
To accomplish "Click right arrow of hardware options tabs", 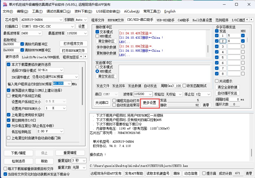I will coord(85,57).
